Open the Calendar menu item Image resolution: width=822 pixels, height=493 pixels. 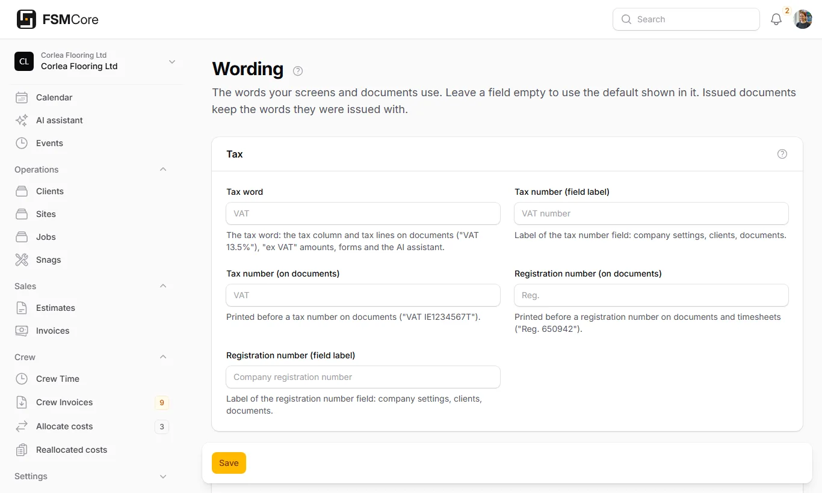point(91,97)
